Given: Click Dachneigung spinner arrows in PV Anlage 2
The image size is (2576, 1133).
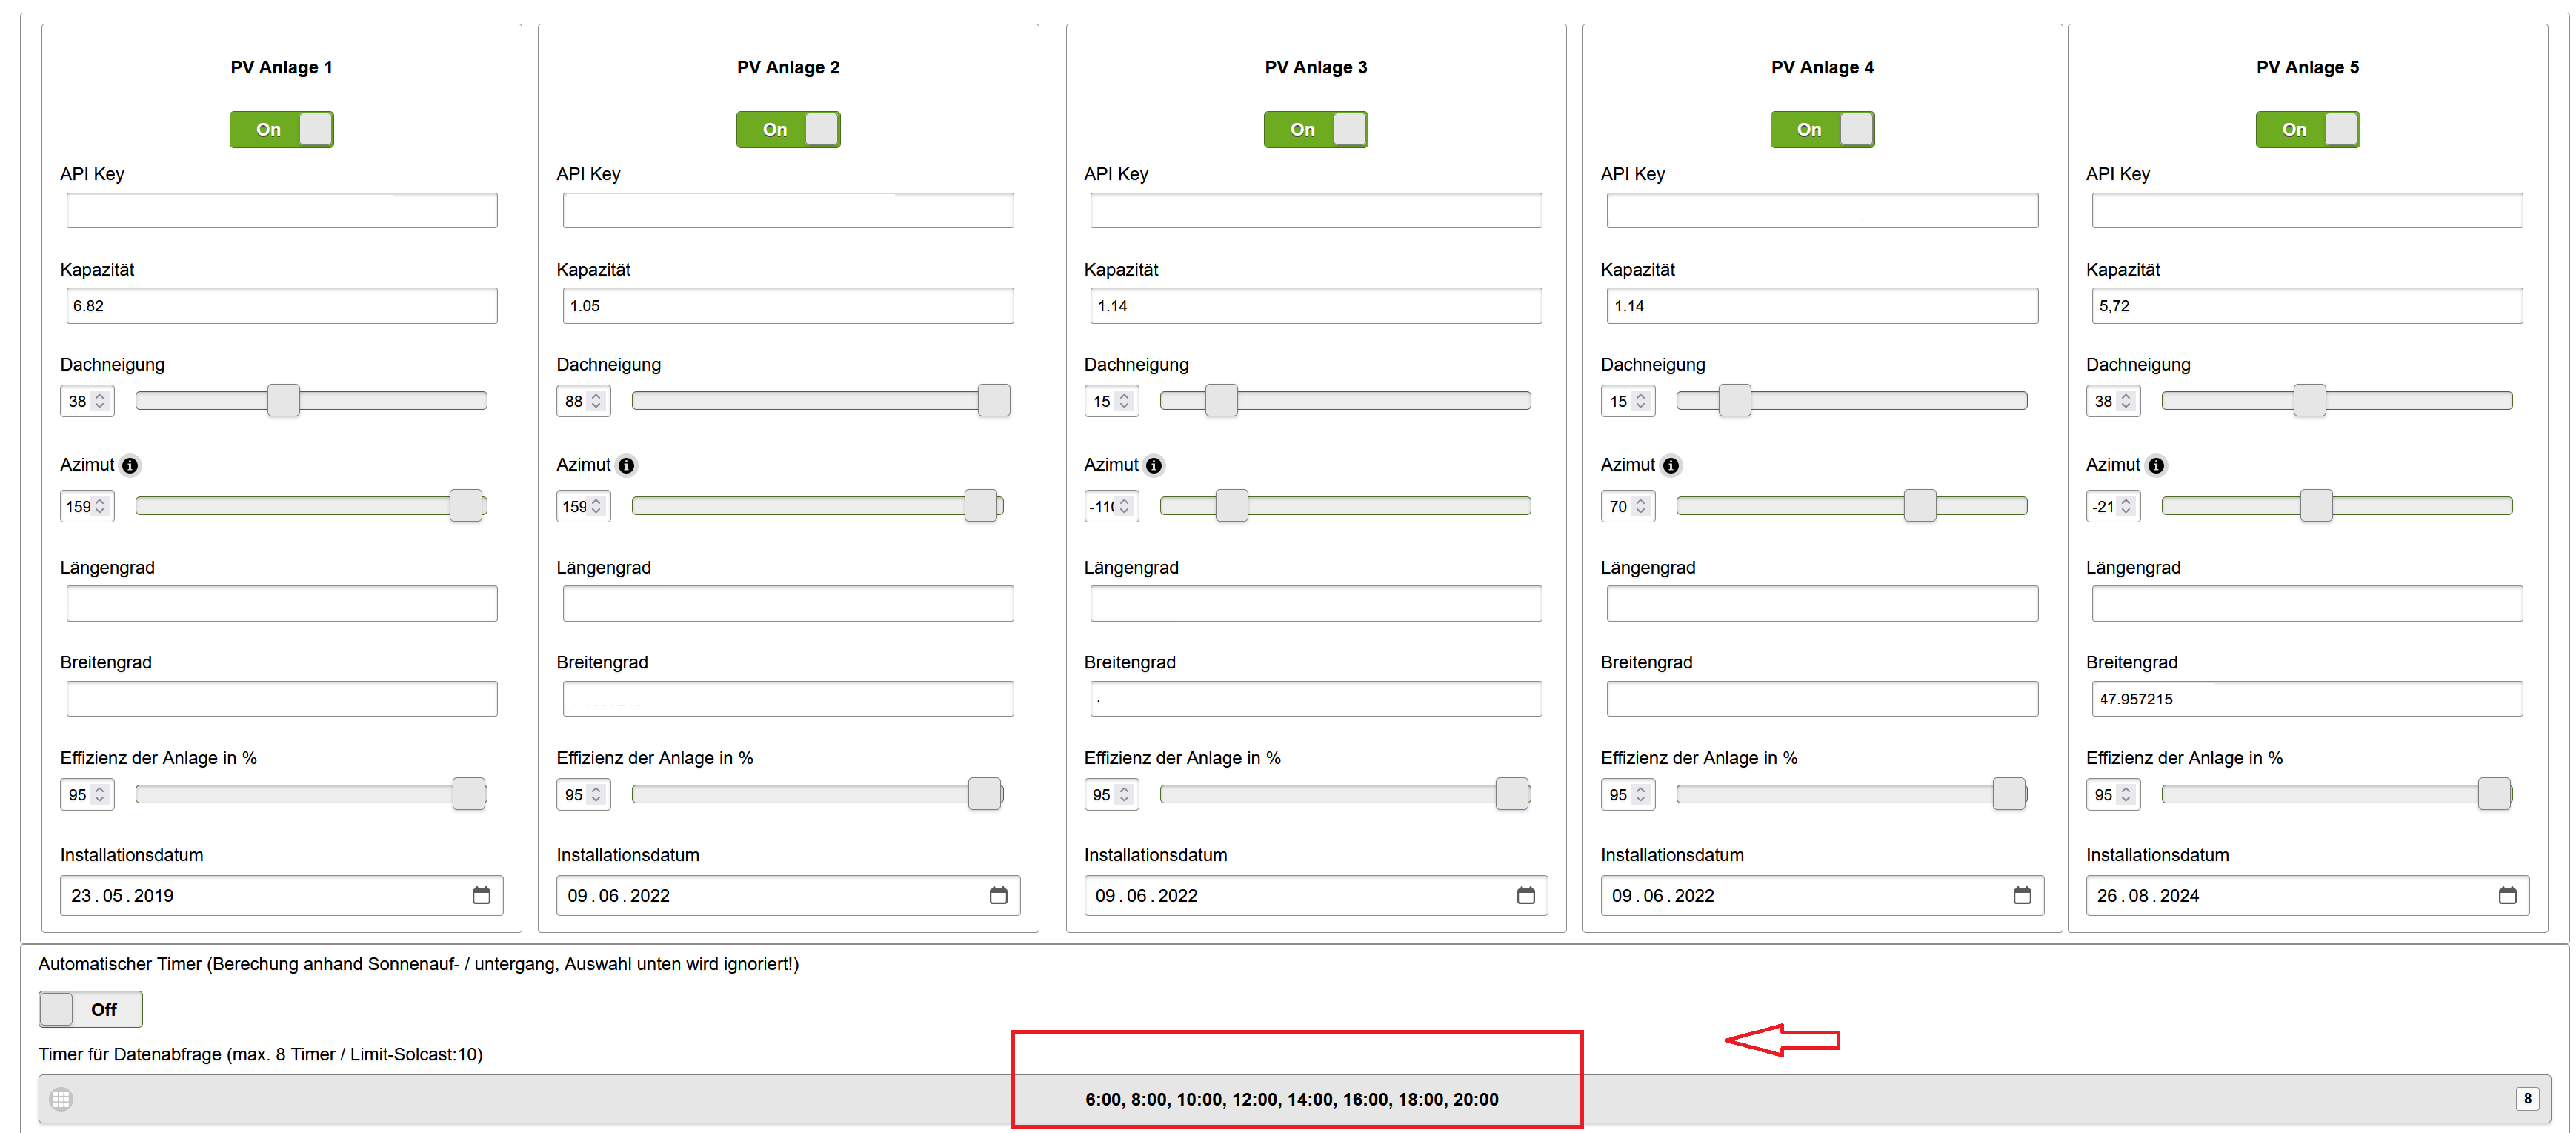Looking at the screenshot, I should pos(596,401).
